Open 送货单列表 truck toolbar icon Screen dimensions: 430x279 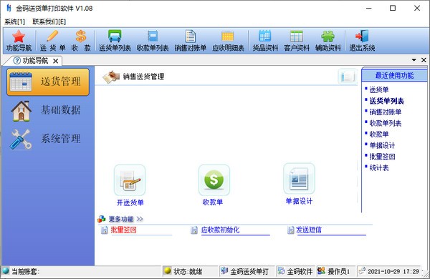(115, 41)
